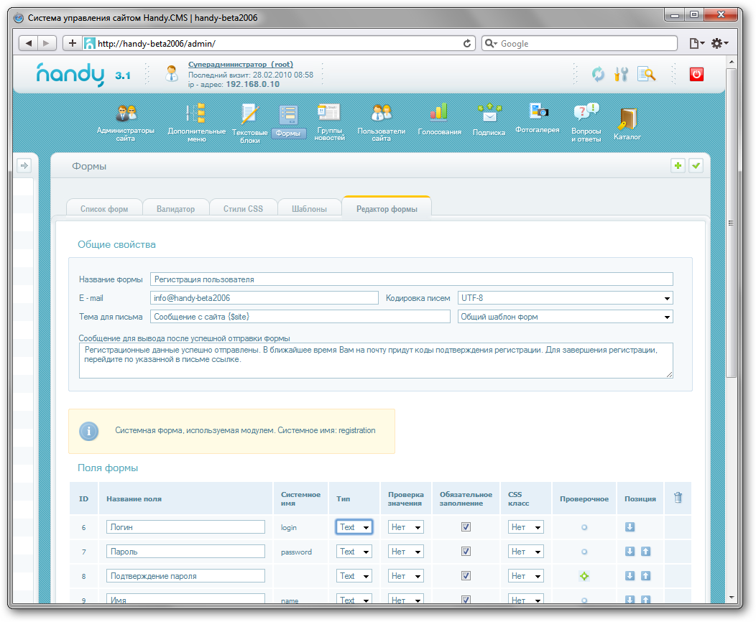Click the Название формы input field
This screenshot has width=756, height=622.
click(x=411, y=279)
